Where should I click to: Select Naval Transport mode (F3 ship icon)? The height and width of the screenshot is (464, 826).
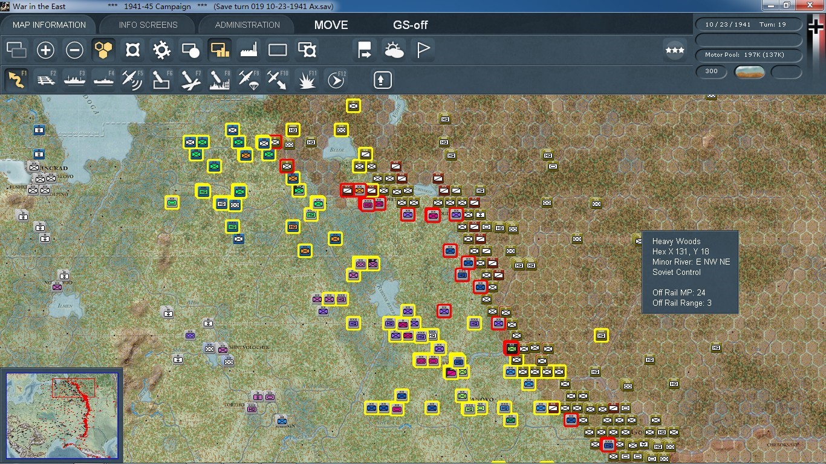[75, 80]
